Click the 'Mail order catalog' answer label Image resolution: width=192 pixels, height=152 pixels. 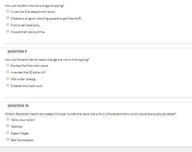(23, 79)
